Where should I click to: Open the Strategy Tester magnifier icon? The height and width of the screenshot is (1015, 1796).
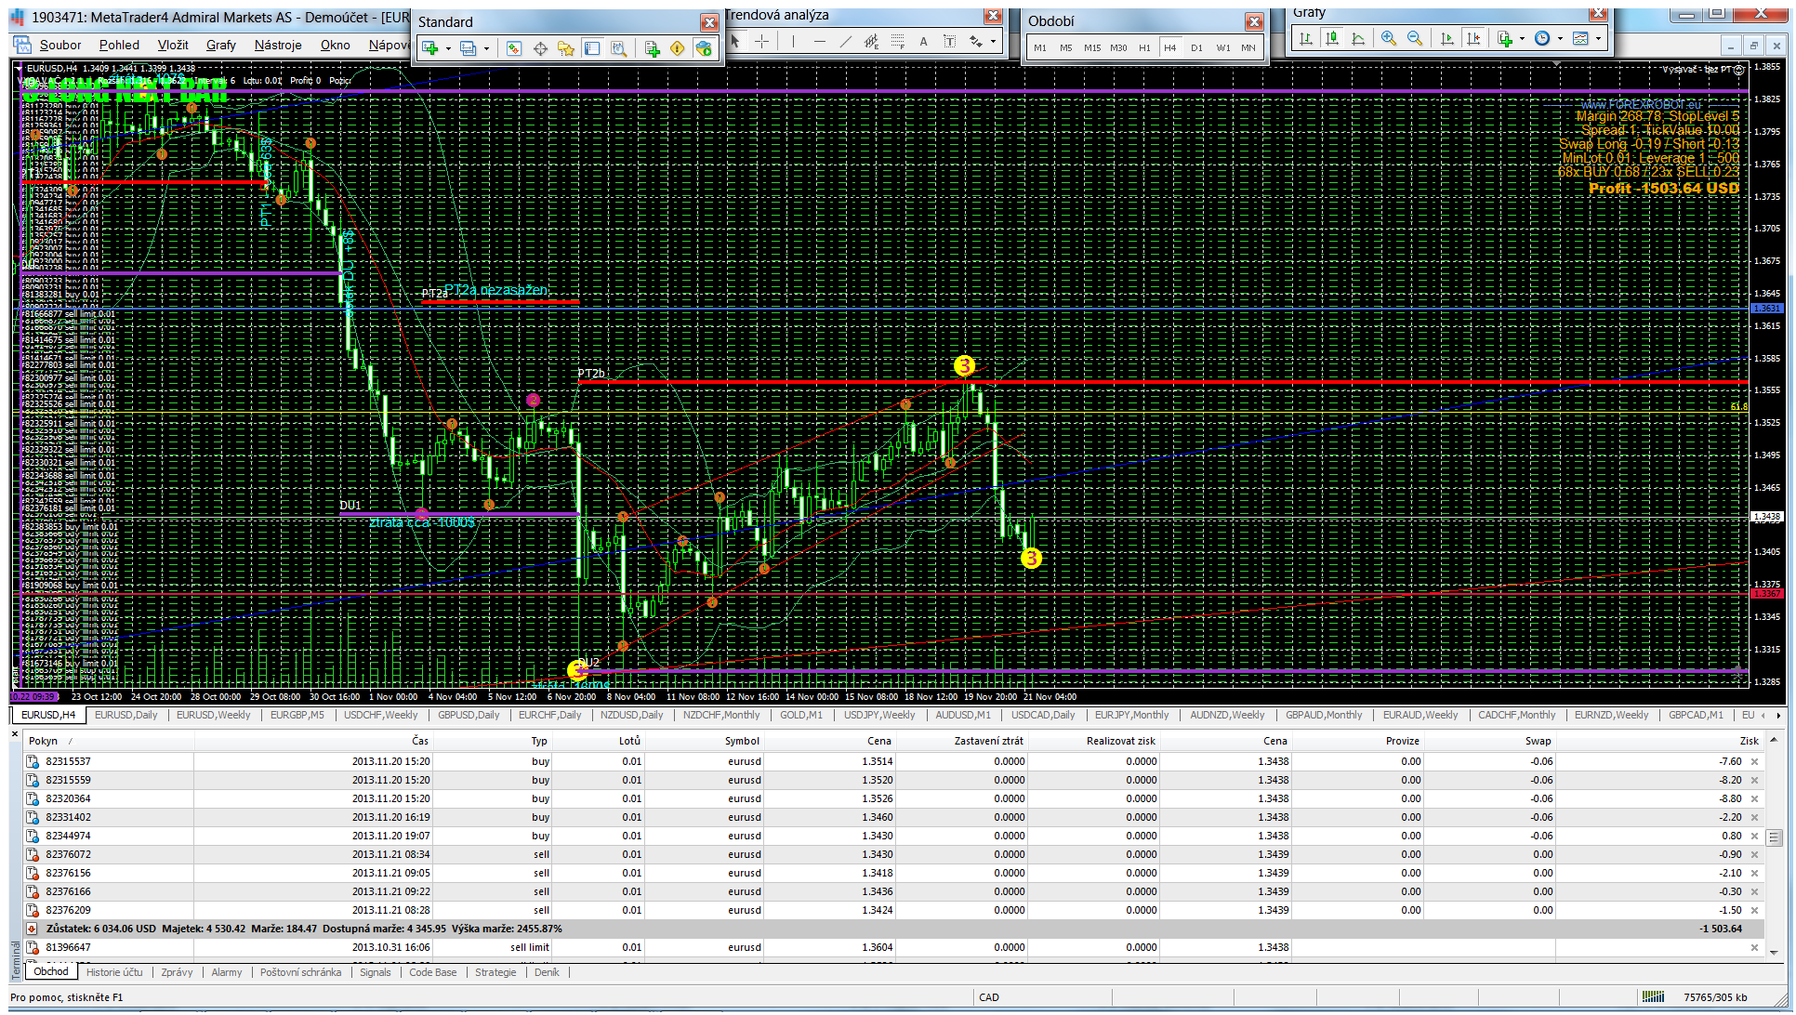(x=618, y=48)
